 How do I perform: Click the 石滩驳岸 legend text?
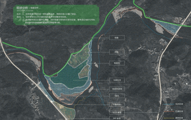click(179, 111)
